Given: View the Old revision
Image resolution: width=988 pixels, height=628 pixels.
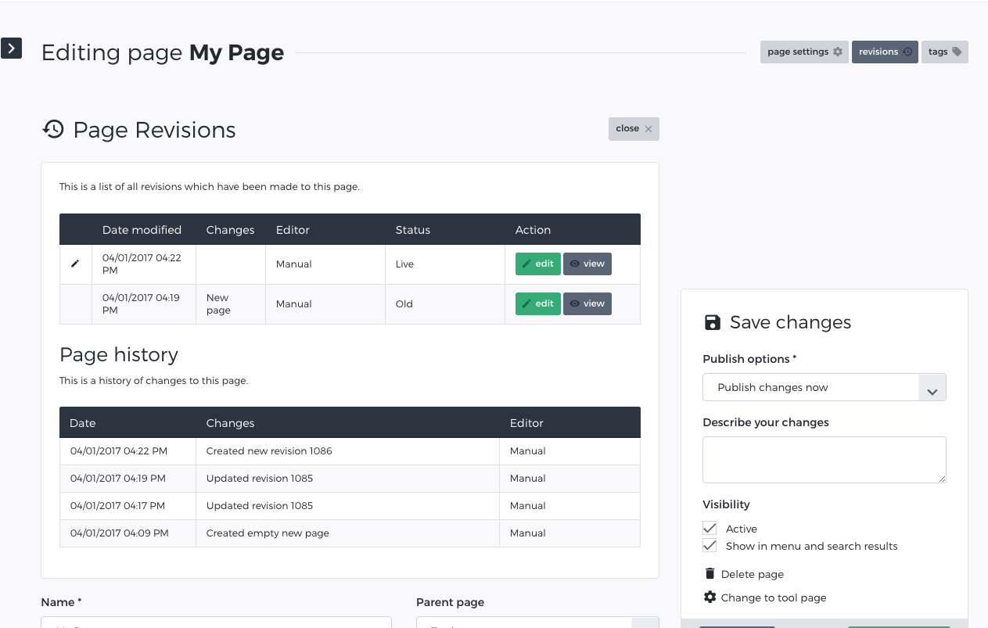Looking at the screenshot, I should tap(587, 303).
